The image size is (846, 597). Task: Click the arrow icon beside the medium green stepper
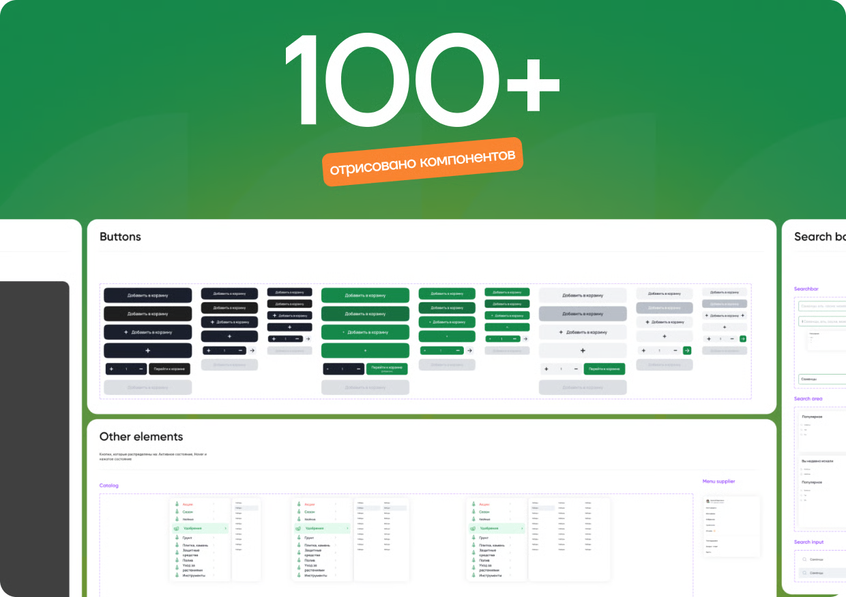[x=469, y=351]
